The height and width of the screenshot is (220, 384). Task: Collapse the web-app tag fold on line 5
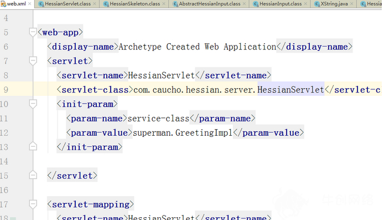(33, 32)
